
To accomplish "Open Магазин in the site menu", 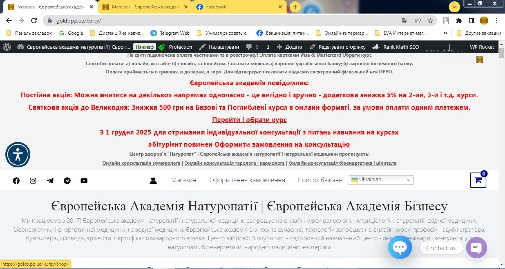I will pyautogui.click(x=184, y=180).
